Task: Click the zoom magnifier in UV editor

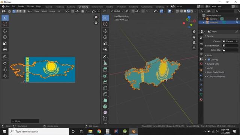Action: [96, 17]
